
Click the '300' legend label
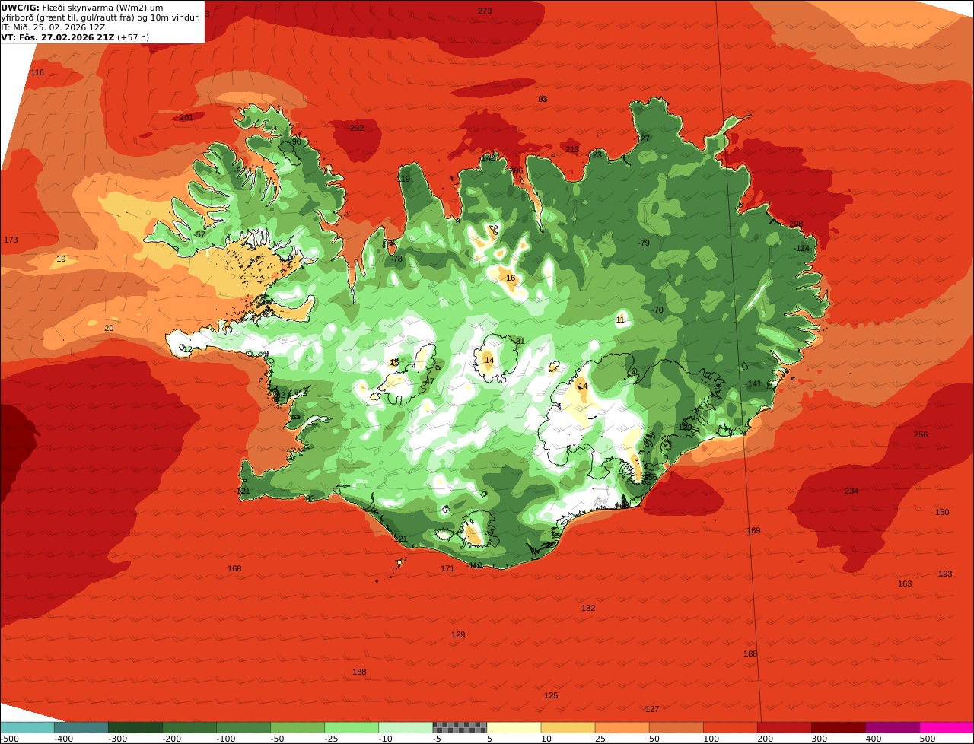[x=819, y=739]
